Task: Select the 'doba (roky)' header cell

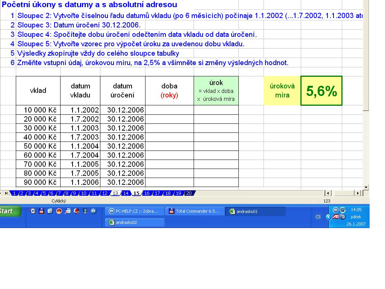Action: click(170, 91)
